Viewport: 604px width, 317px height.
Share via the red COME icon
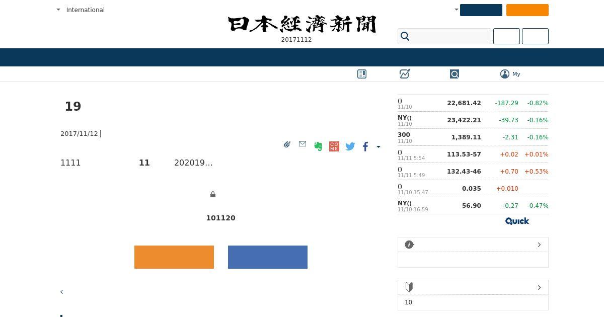pyautogui.click(x=334, y=146)
